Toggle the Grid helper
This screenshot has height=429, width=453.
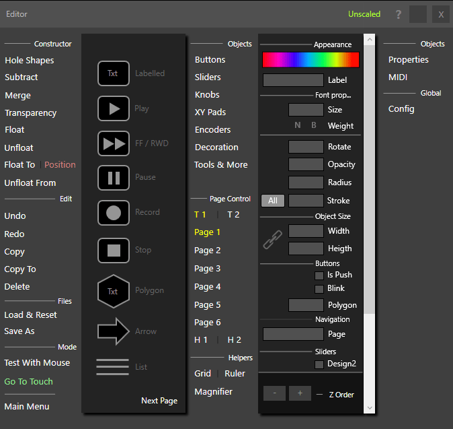(202, 373)
